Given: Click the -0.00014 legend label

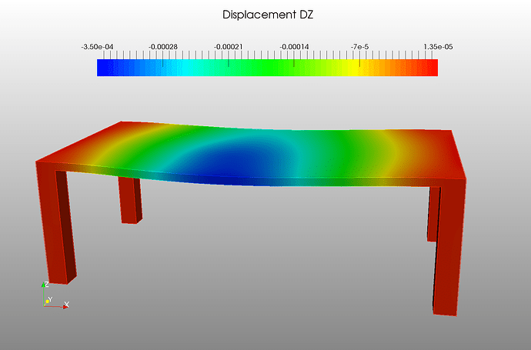Looking at the screenshot, I should coord(294,47).
